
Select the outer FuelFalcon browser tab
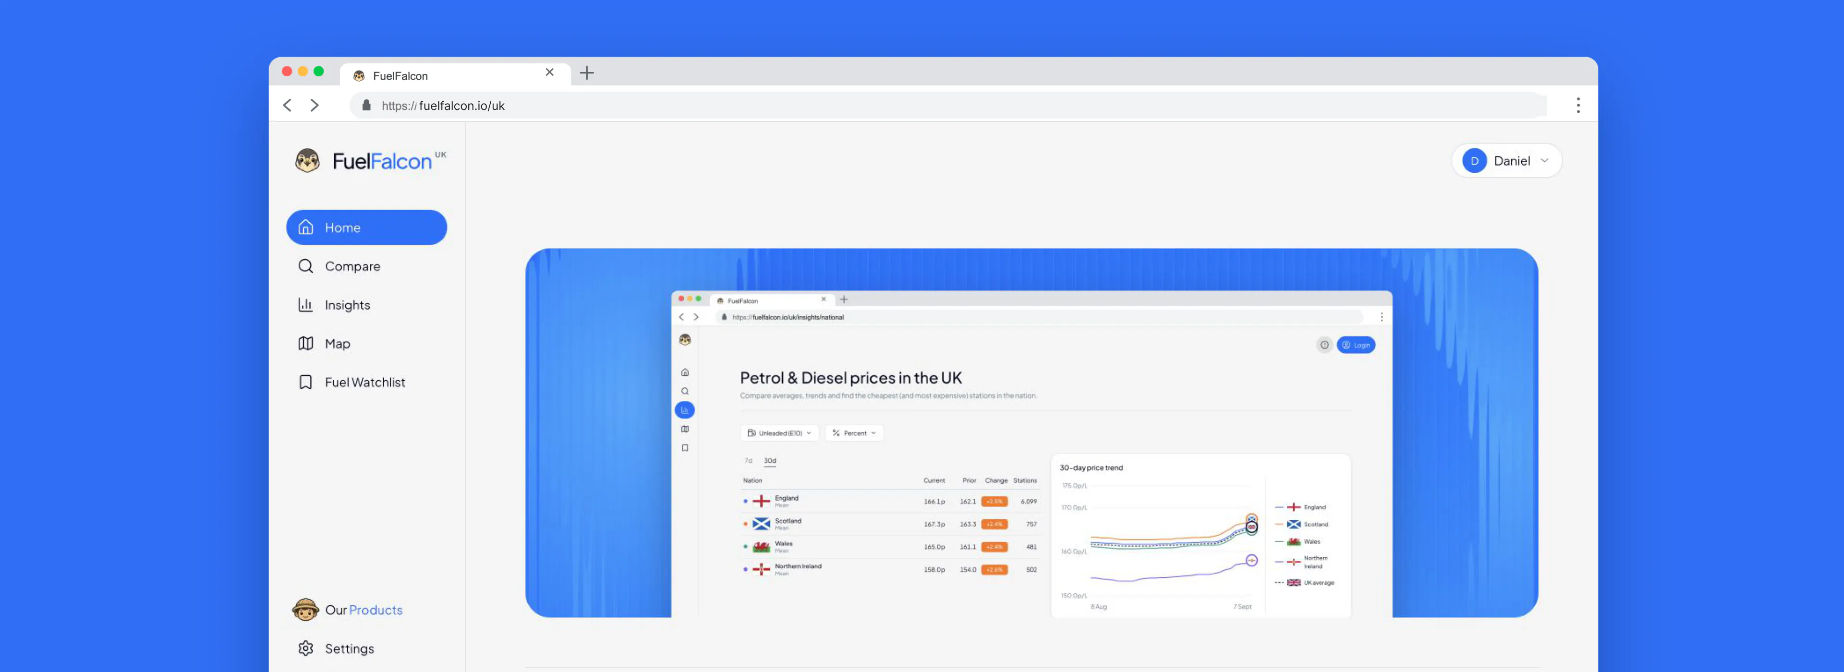455,74
